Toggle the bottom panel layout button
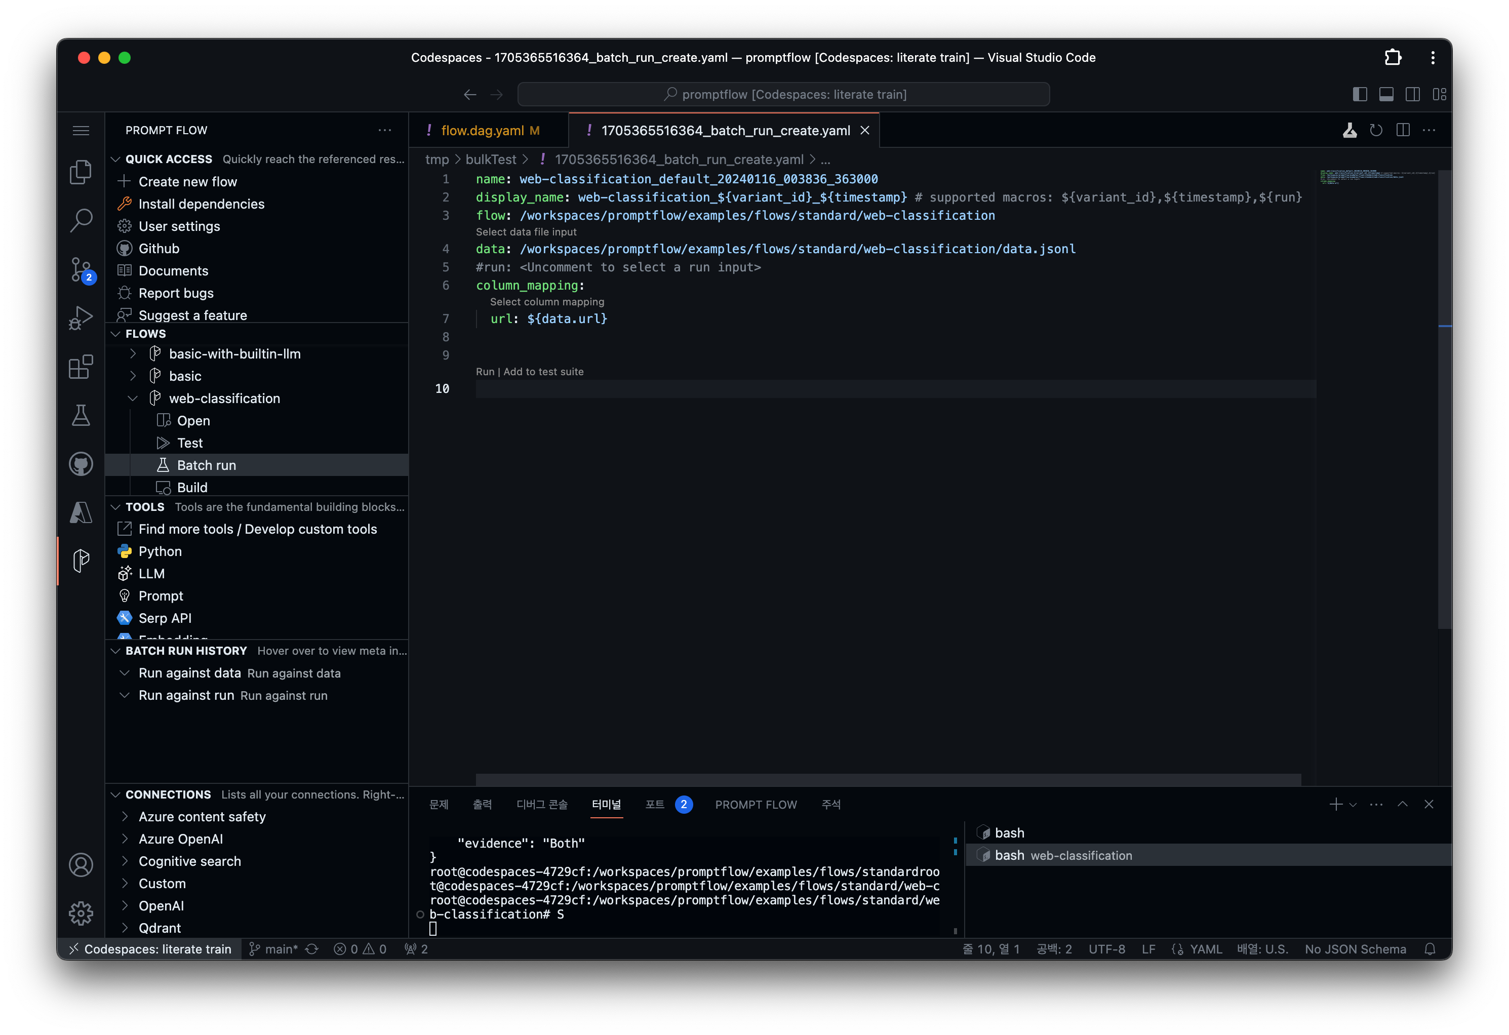This screenshot has height=1035, width=1509. [x=1386, y=95]
